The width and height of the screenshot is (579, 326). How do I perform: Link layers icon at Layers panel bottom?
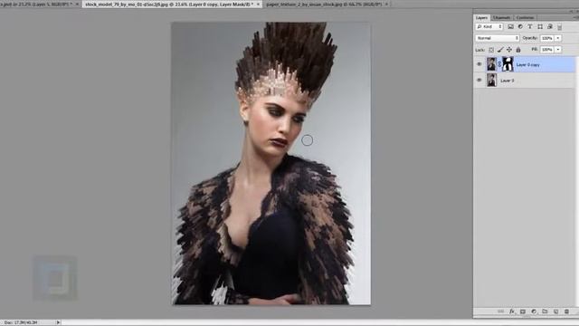coord(500,312)
